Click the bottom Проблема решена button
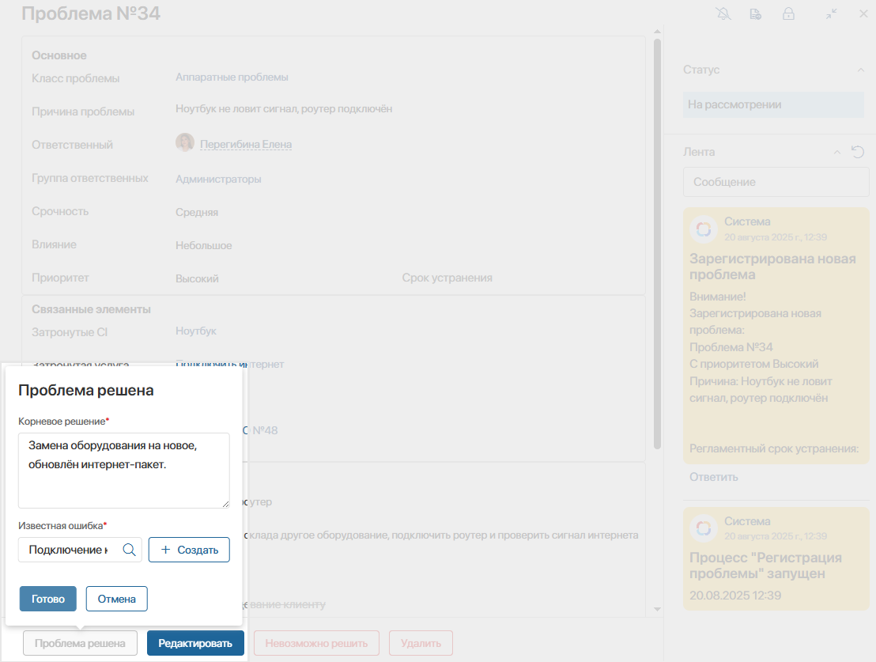This screenshot has height=662, width=876. pyautogui.click(x=80, y=643)
